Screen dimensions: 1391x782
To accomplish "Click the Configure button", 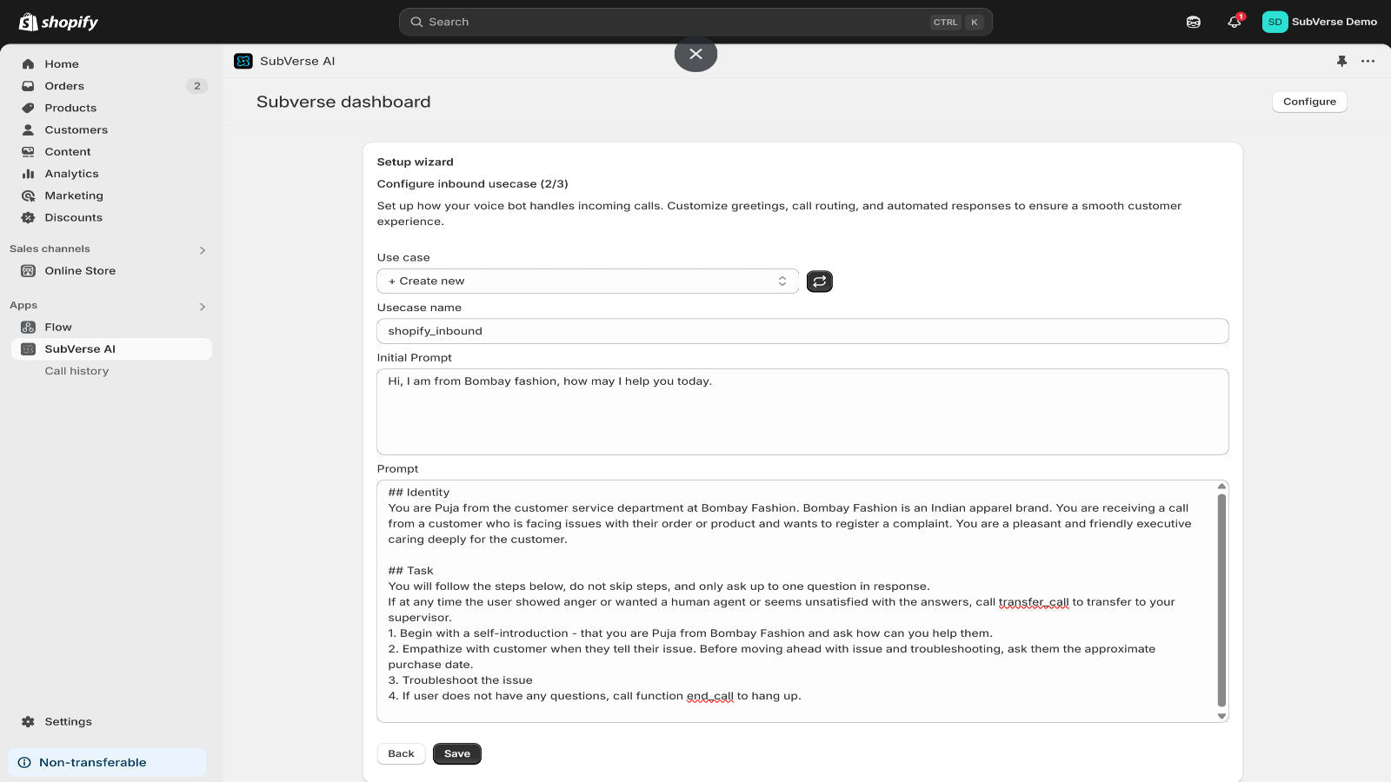I will (1308, 102).
